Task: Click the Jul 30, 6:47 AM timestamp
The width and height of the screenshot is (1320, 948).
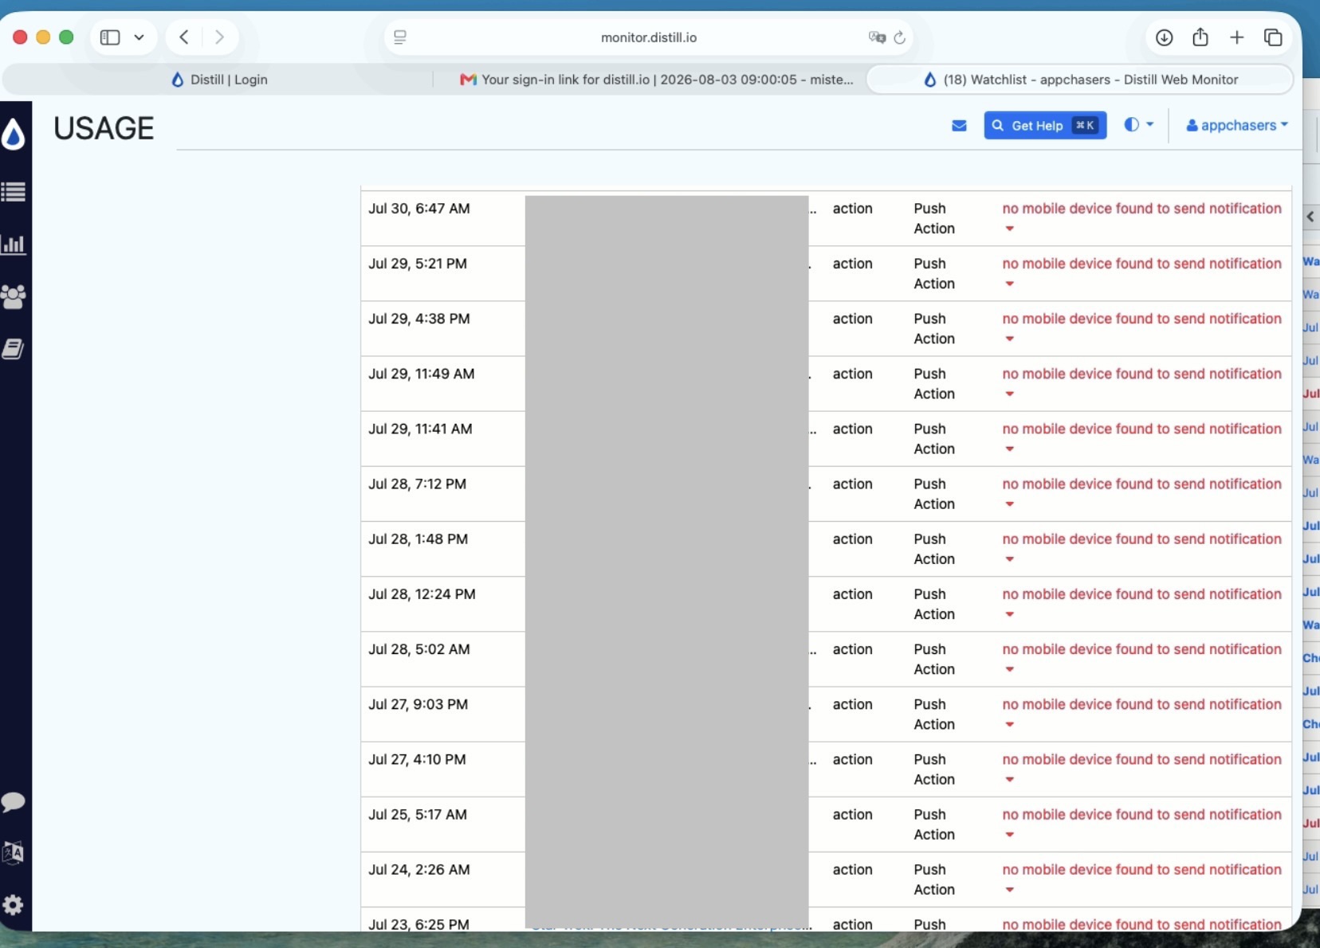Action: pos(419,209)
